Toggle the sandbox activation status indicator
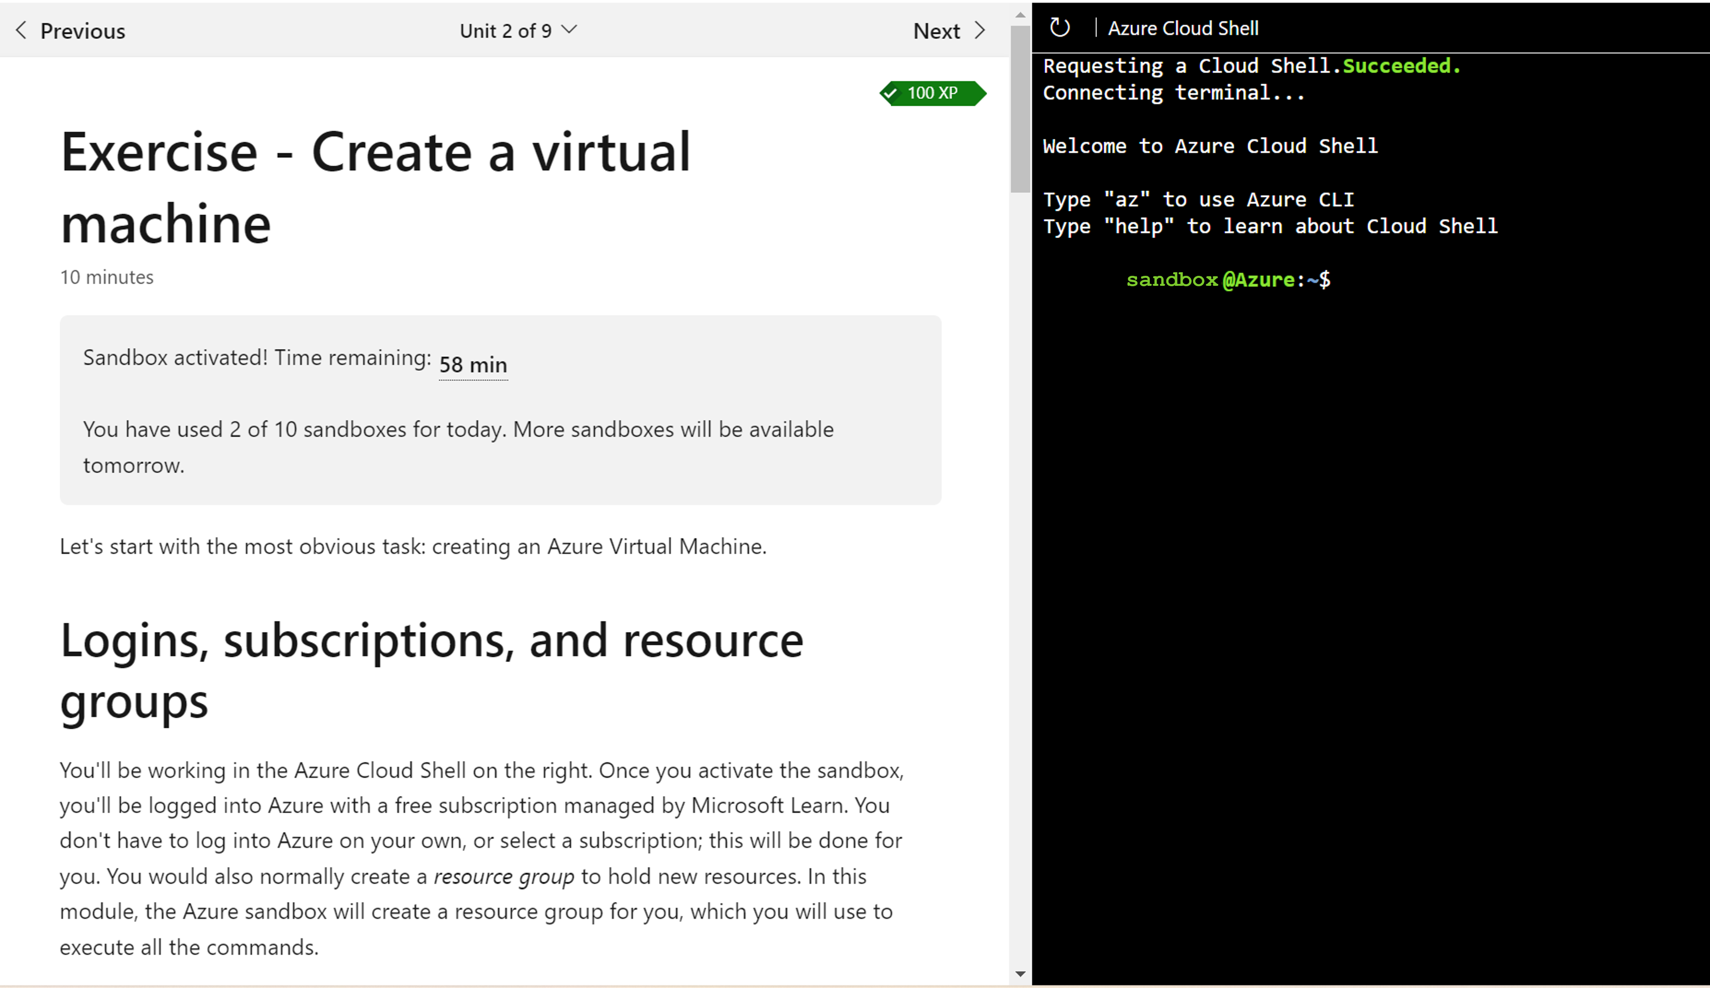The width and height of the screenshot is (1710, 988). pyautogui.click(x=259, y=359)
